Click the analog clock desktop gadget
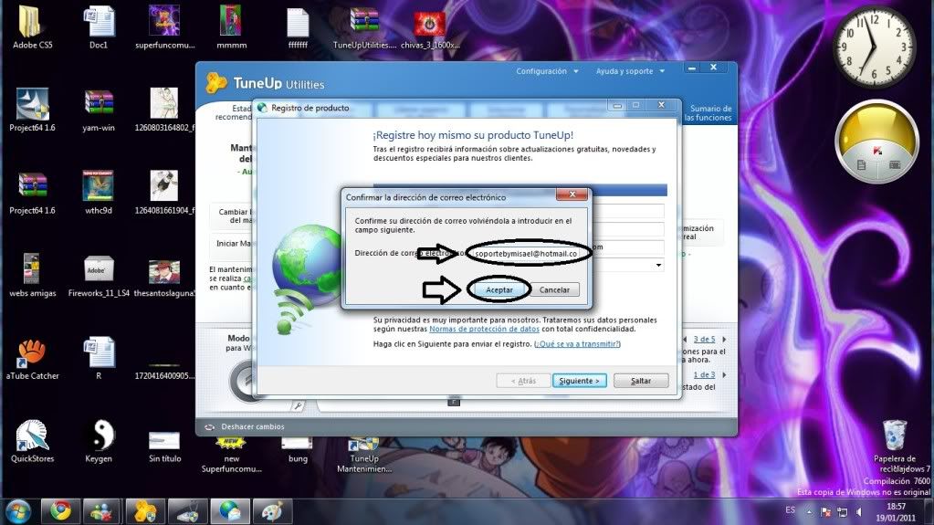The width and height of the screenshot is (934, 525). [873, 46]
